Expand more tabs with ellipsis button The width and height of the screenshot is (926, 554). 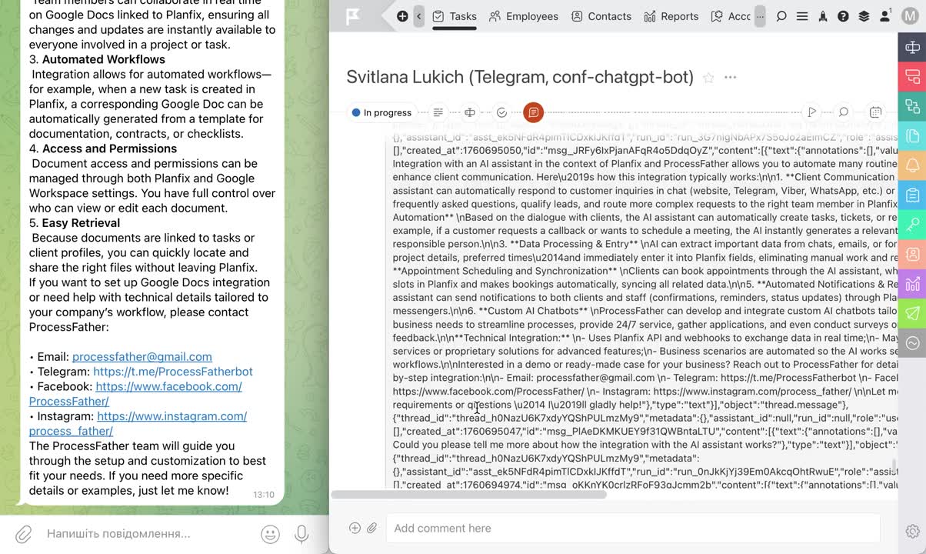pyautogui.click(x=760, y=16)
